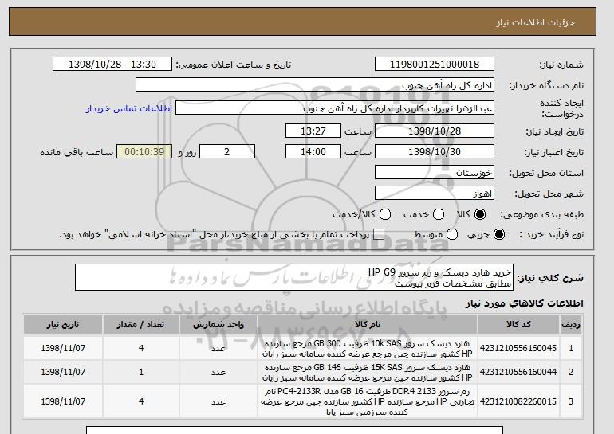Select the خدمت radio button
The height and width of the screenshot is (434, 614).
[x=439, y=214]
